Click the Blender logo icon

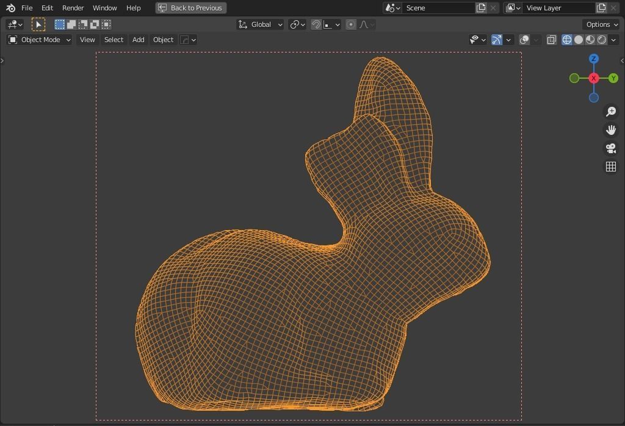[11, 8]
